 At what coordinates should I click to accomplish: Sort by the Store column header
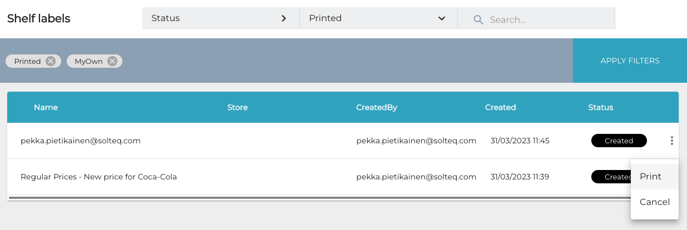coord(238,107)
